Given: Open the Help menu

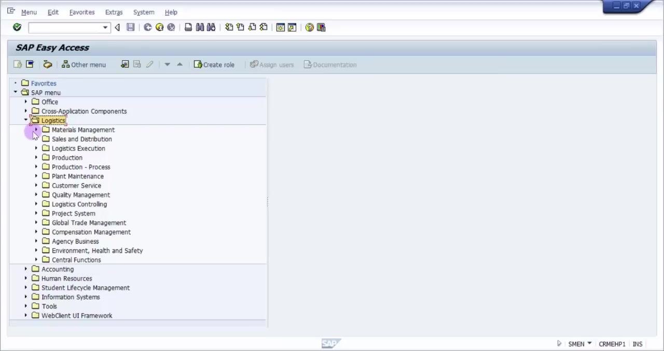Looking at the screenshot, I should pos(171,12).
